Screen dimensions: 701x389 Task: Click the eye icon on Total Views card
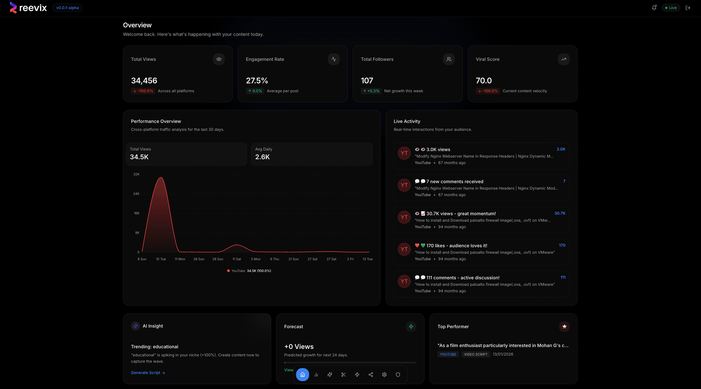click(x=219, y=59)
